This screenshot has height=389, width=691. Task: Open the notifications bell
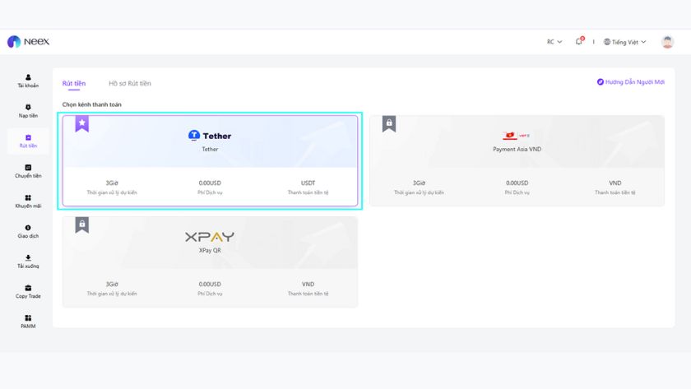point(579,41)
